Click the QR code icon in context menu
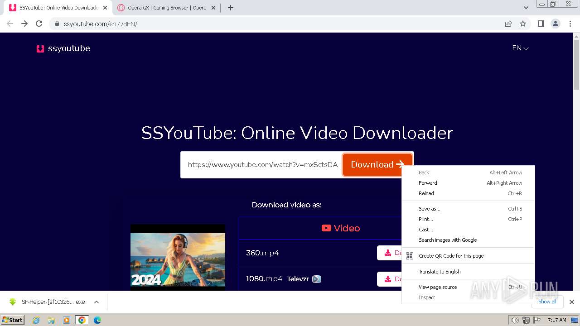Viewport: 580px width, 326px height. click(x=410, y=256)
